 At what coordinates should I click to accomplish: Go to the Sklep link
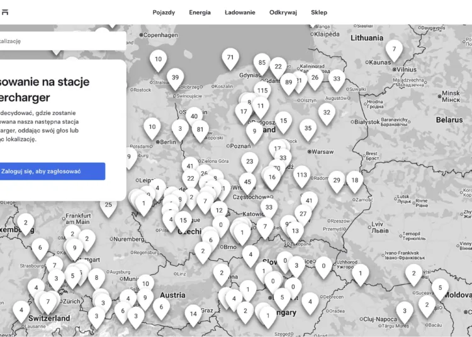coord(319,13)
